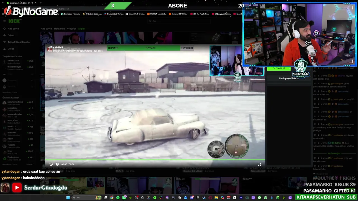Switch to the channel Ana Sayfa tab
The width and height of the screenshot is (358, 201).
pos(46,29)
